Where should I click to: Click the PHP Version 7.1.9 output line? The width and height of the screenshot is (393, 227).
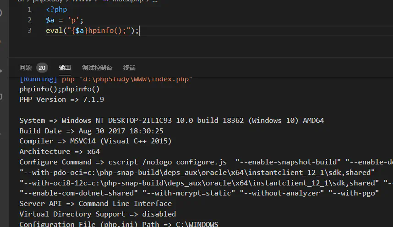click(x=61, y=100)
